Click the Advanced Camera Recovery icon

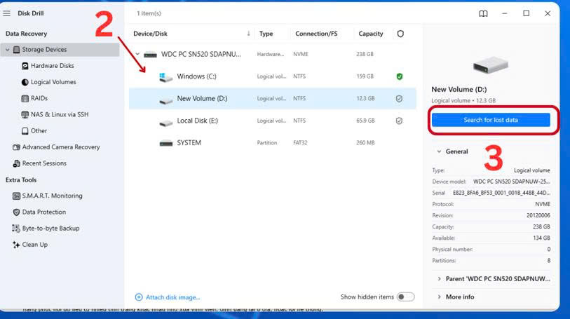click(16, 147)
